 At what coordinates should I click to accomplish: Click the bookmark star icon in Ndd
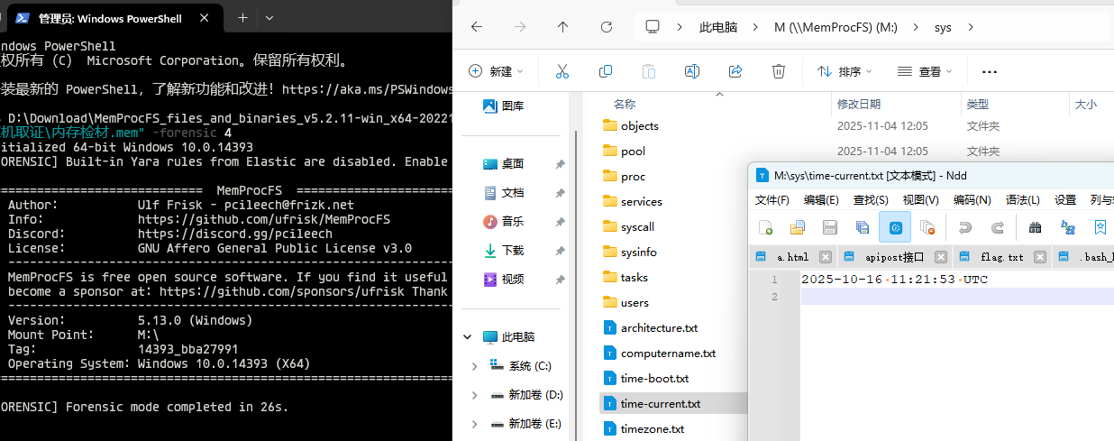[1100, 227]
